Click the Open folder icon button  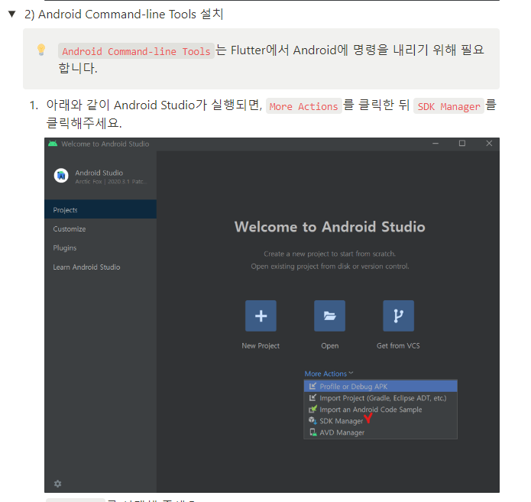329,316
